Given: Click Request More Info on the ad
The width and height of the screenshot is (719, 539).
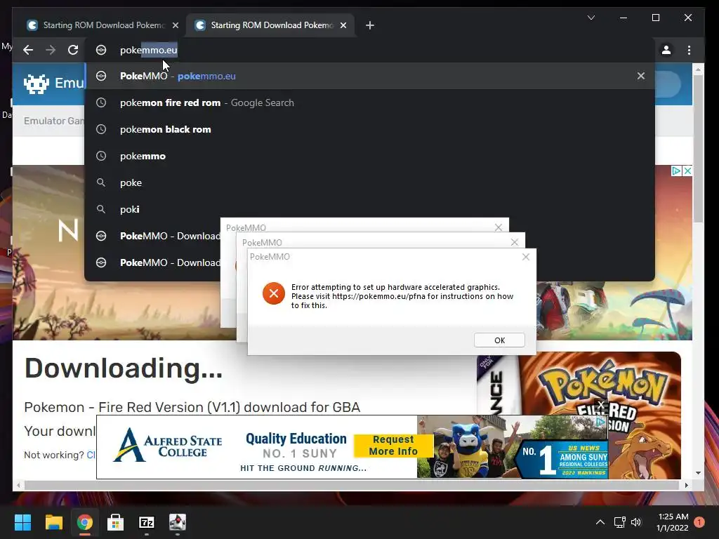Looking at the screenshot, I should pos(393,446).
